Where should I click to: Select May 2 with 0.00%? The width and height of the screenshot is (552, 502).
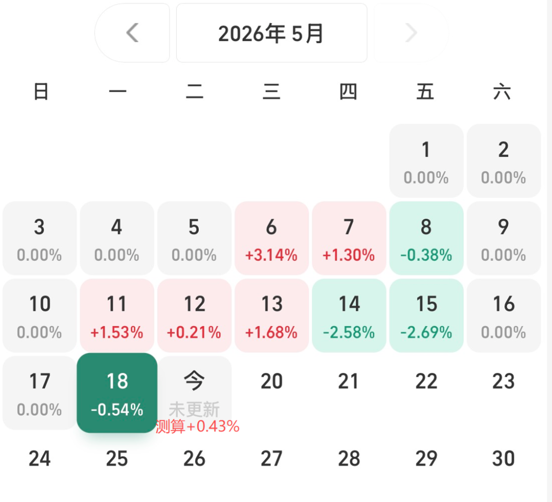pos(504,161)
